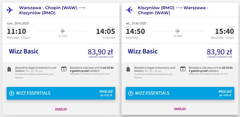This screenshot has width=240, height=117.
Task: Click the 14:50 departure time from Kiszyniów
Action: coord(135,31)
